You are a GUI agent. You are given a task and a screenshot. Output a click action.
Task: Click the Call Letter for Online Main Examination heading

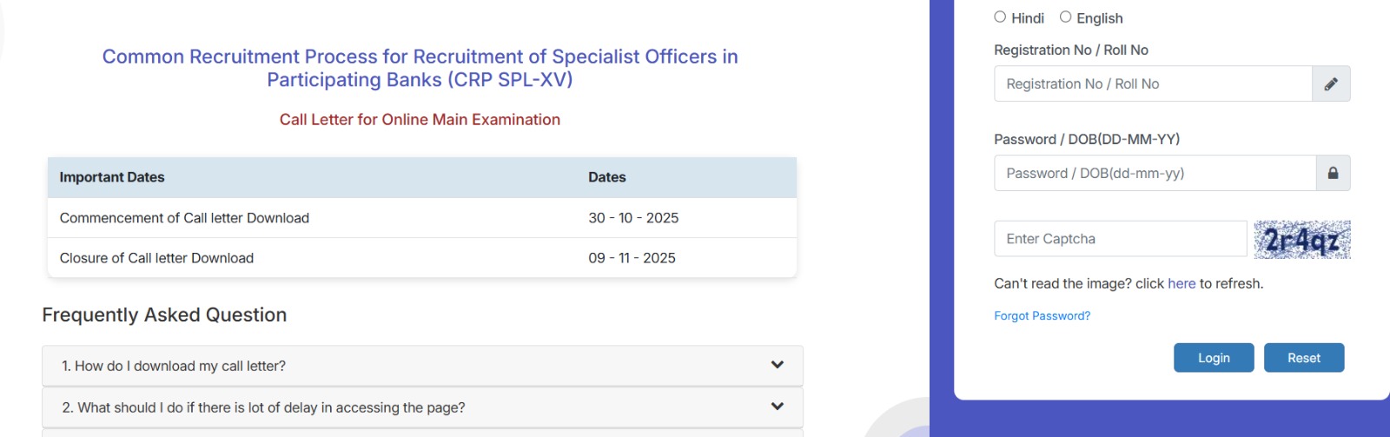point(420,120)
